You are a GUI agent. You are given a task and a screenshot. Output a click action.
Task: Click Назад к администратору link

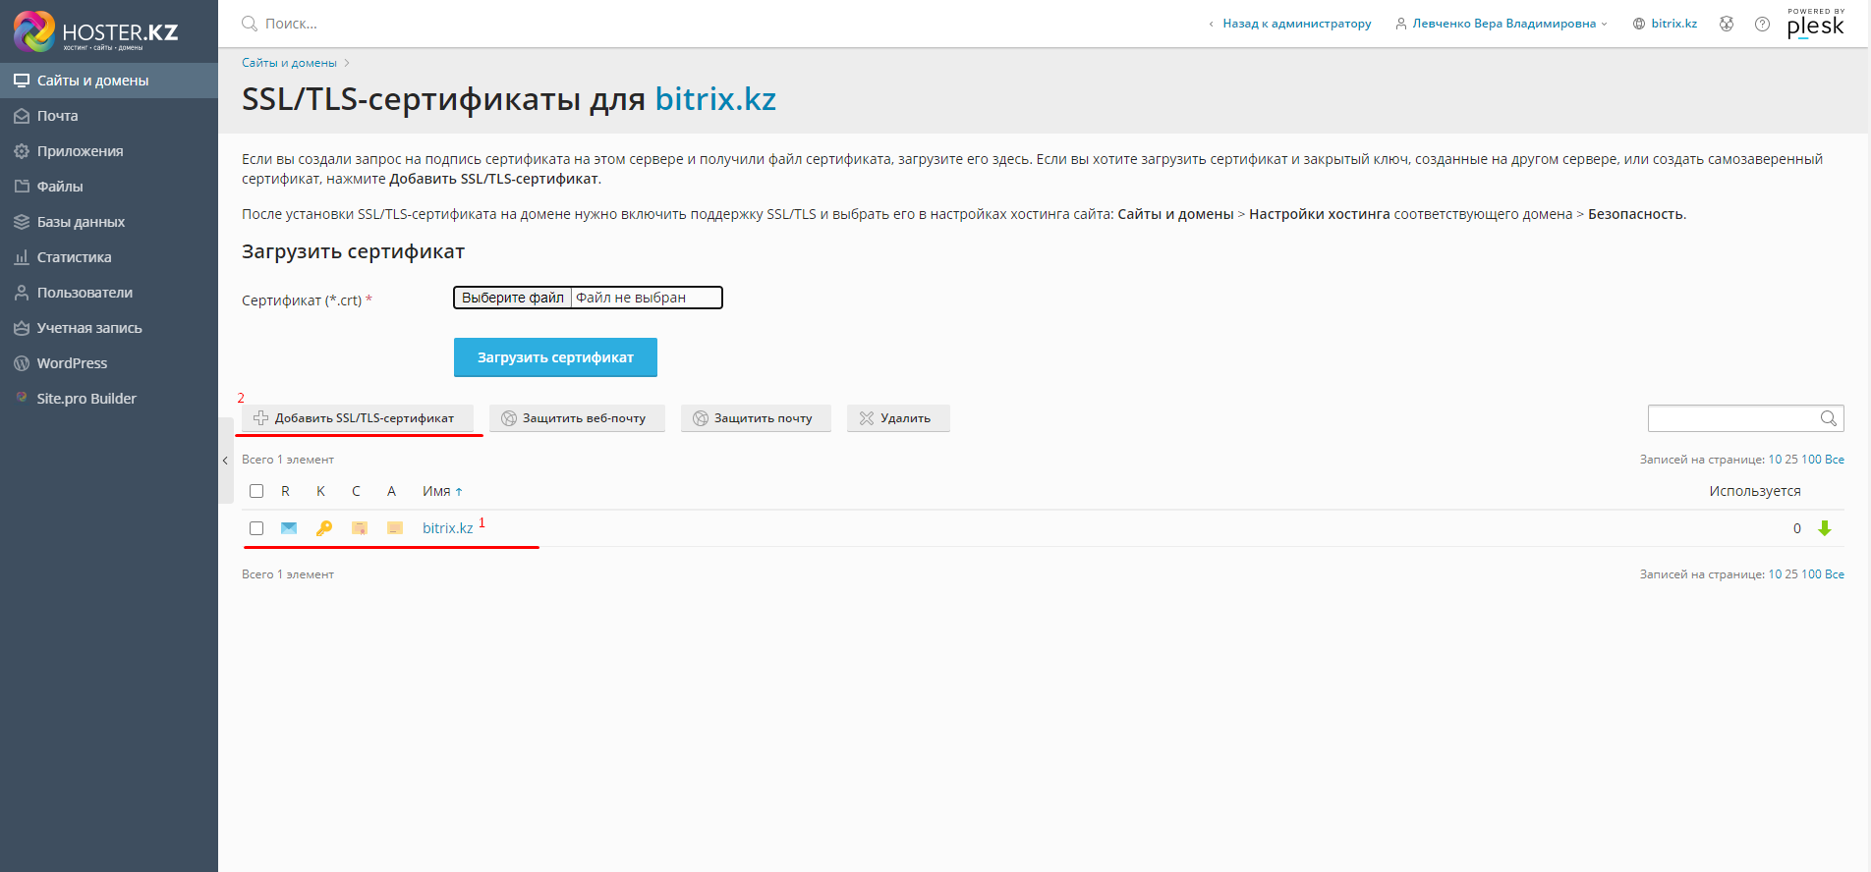pos(1296,24)
